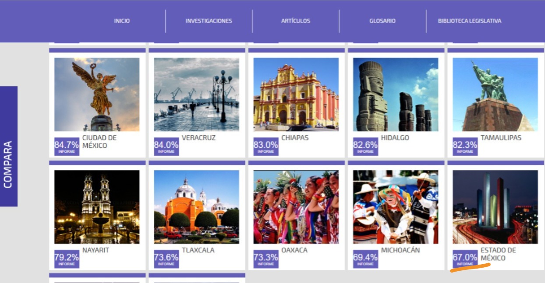Viewport: 545px width, 283px height.
Task: Click the ESTADO DE MÉXICO label
Action: tap(498, 254)
